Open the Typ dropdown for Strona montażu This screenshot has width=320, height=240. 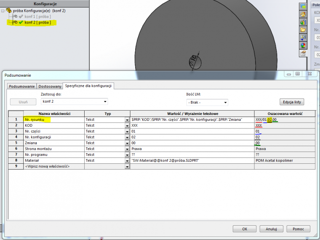tap(127, 149)
